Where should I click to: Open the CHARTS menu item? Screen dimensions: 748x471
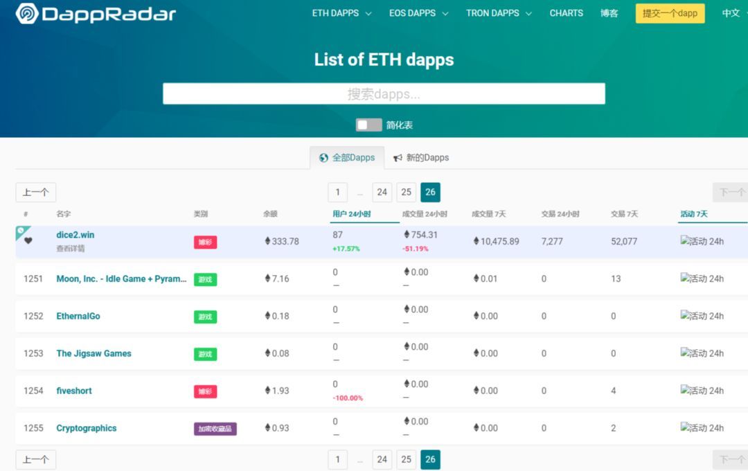tap(567, 13)
